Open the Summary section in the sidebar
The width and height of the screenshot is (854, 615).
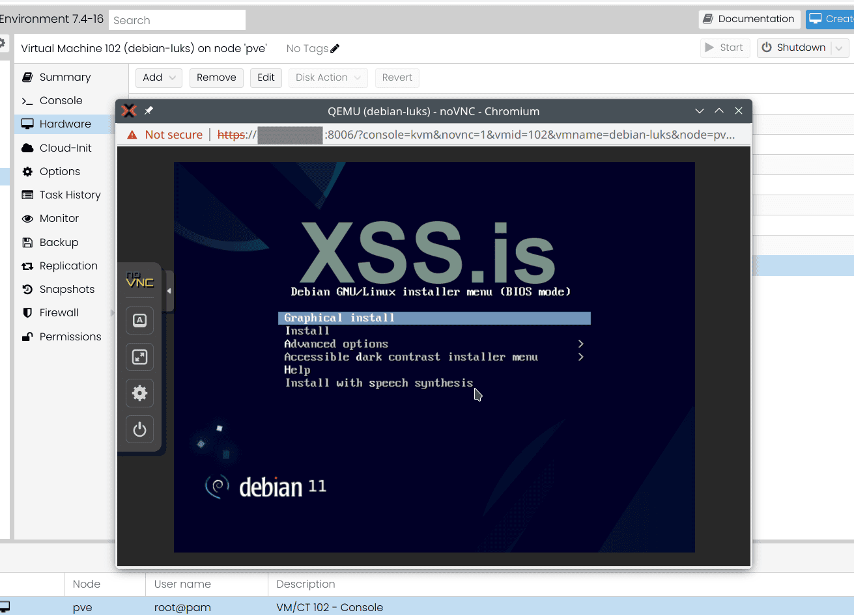click(65, 77)
